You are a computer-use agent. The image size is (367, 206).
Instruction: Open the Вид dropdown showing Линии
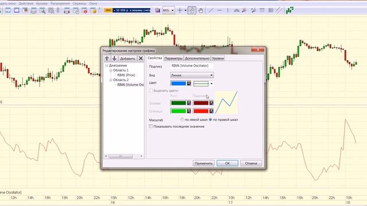pos(192,75)
